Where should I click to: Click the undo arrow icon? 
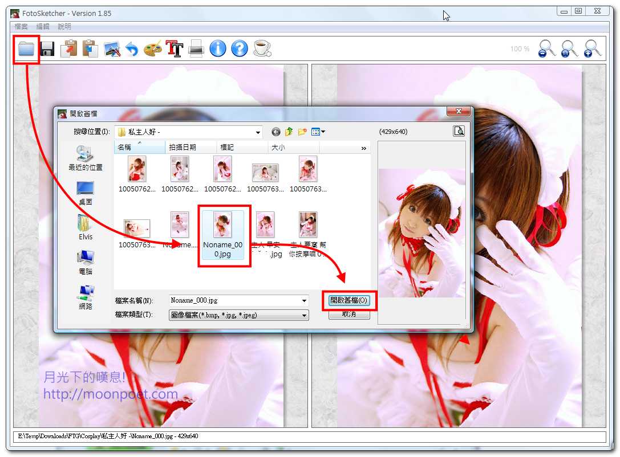[132, 50]
